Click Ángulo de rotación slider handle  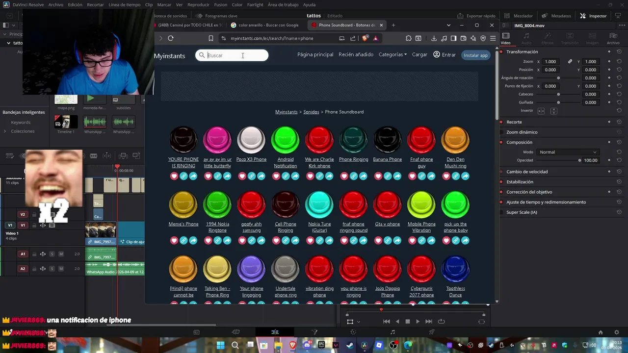[558, 78]
